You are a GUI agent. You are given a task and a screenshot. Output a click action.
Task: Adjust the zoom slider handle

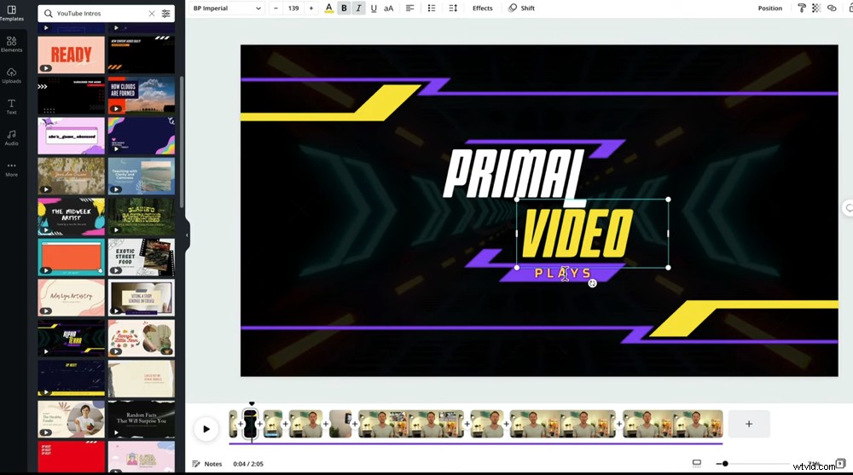point(725,464)
